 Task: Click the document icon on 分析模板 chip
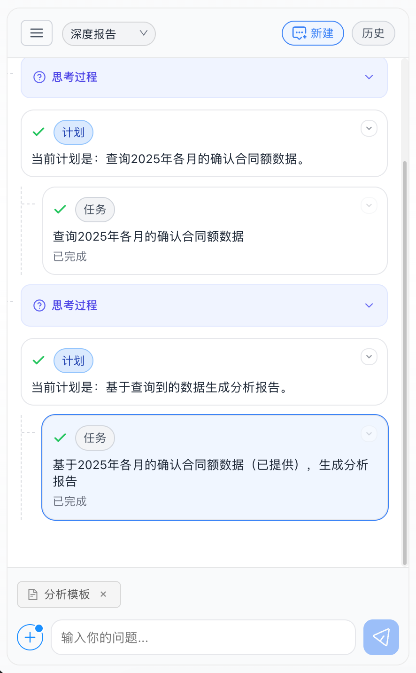(33, 595)
